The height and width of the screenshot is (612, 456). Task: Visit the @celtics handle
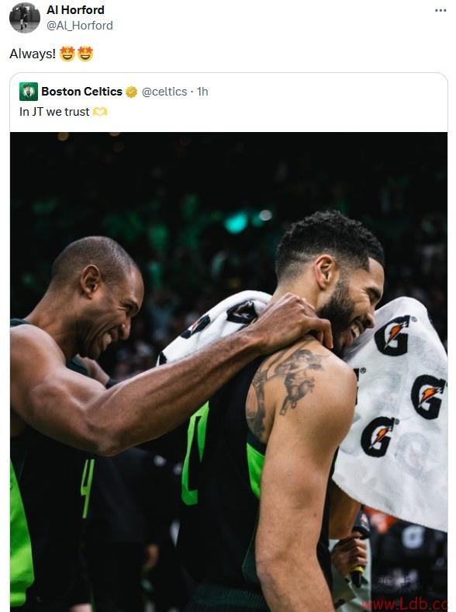coord(164,92)
